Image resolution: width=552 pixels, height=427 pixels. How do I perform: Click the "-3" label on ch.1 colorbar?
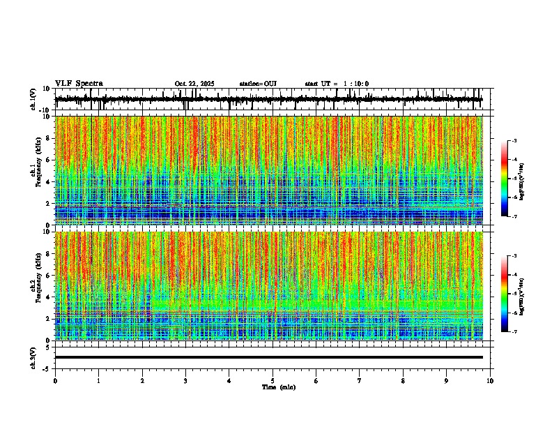[x=514, y=140]
